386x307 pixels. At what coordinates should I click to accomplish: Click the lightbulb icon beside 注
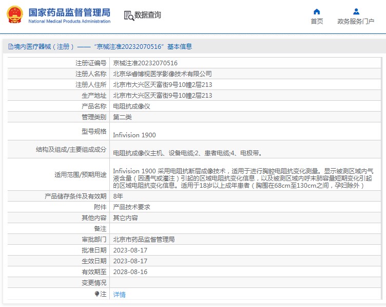click(x=97, y=294)
